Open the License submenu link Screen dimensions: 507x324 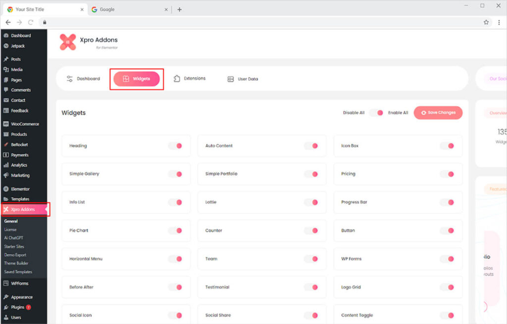10,230
